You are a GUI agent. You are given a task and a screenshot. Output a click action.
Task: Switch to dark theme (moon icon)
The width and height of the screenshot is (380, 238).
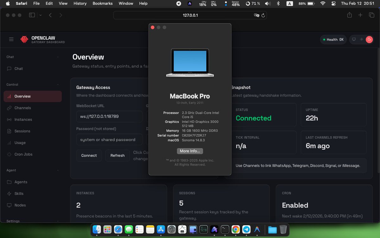(369, 39)
